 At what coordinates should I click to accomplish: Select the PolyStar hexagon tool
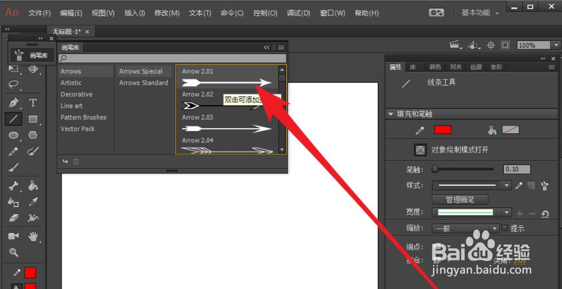pos(33,135)
